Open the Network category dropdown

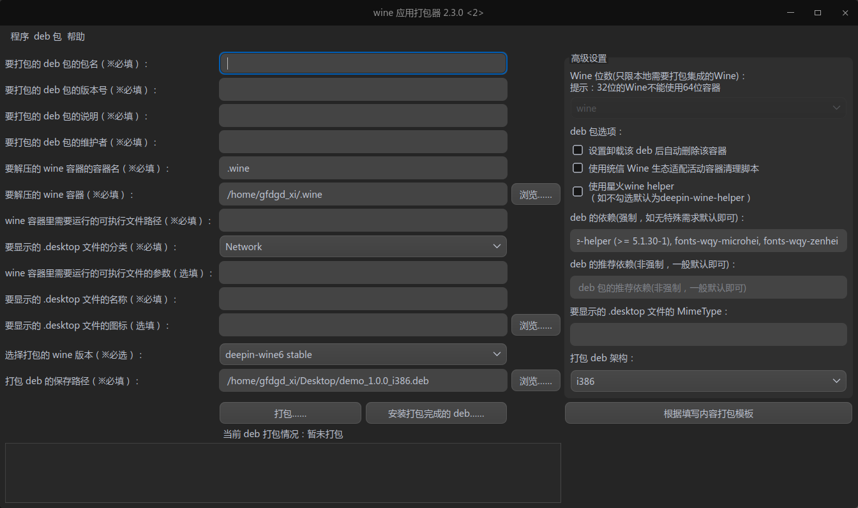(363, 246)
